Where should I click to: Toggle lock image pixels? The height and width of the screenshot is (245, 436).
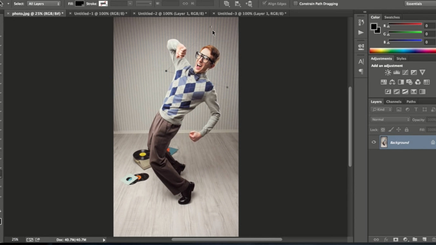point(391,130)
